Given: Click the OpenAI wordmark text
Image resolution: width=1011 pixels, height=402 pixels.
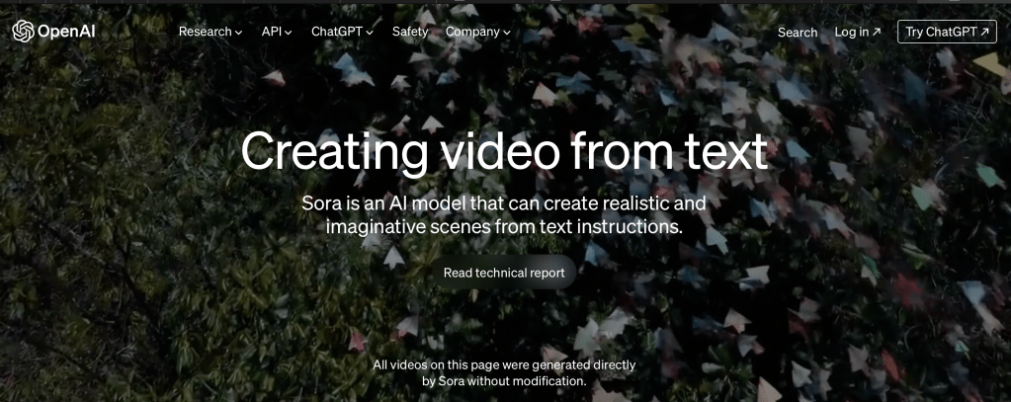Looking at the screenshot, I should click(66, 32).
